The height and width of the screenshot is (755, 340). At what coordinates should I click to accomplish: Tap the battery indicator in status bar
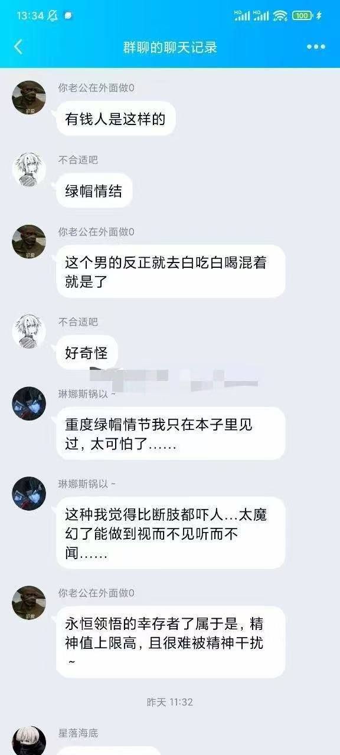(302, 15)
